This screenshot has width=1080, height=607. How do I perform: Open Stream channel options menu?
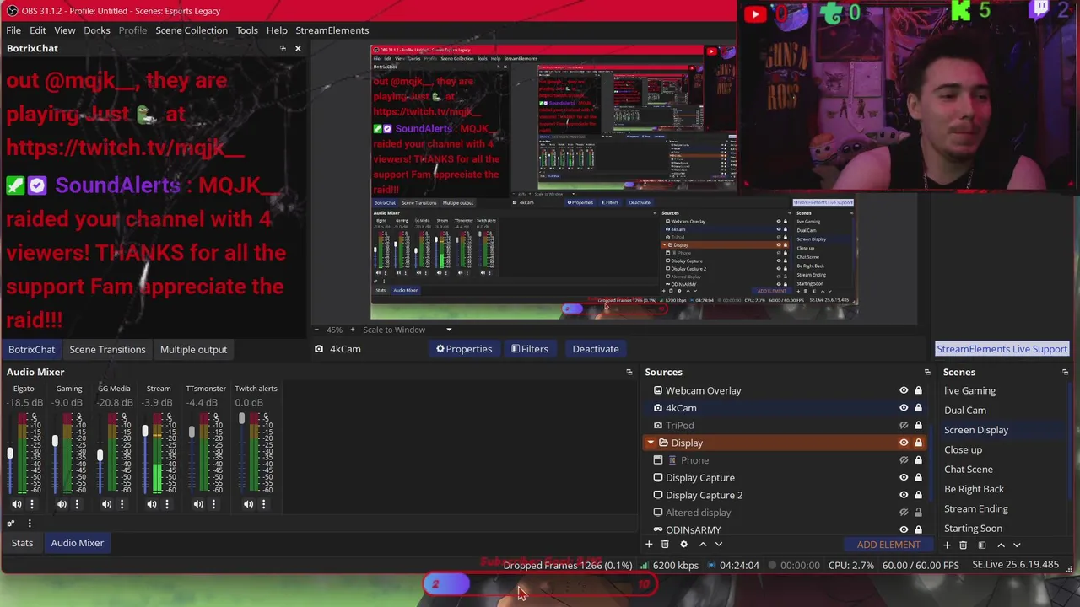click(x=167, y=504)
